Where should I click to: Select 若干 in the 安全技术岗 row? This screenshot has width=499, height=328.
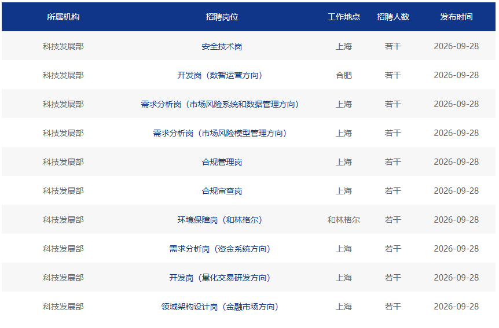click(392, 46)
